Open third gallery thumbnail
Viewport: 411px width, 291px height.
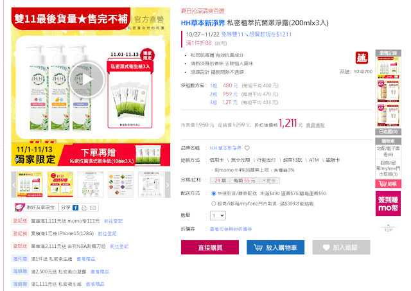click(x=91, y=184)
